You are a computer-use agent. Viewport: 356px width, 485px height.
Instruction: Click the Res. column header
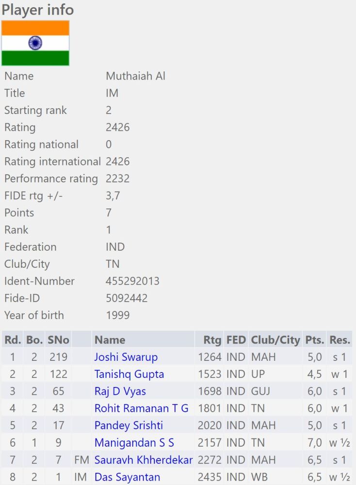click(x=340, y=340)
